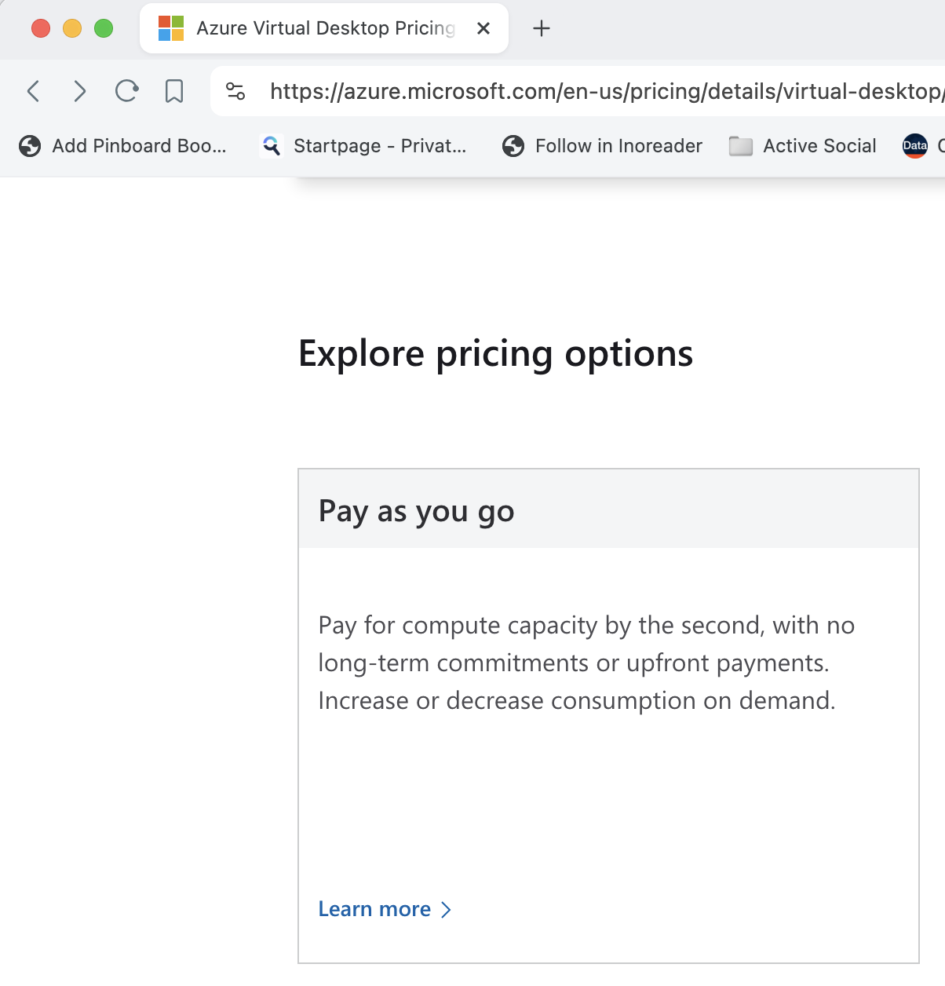This screenshot has height=986, width=945.
Task: Click the globe icon beside Add Pinboard
Action: tap(30, 146)
